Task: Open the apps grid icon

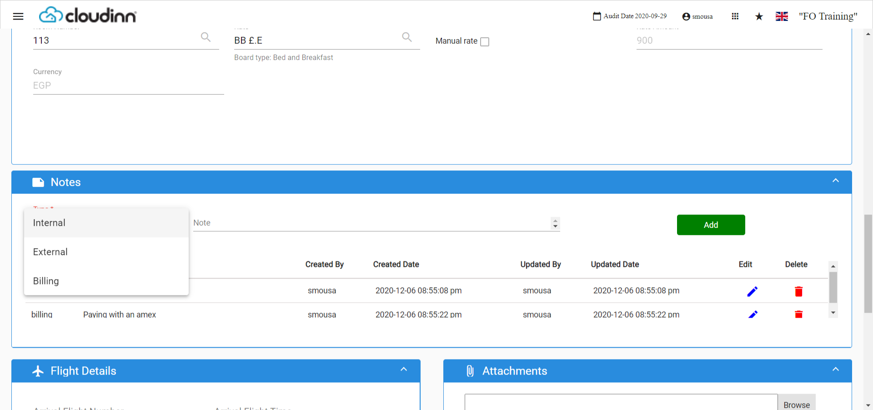Action: point(735,16)
